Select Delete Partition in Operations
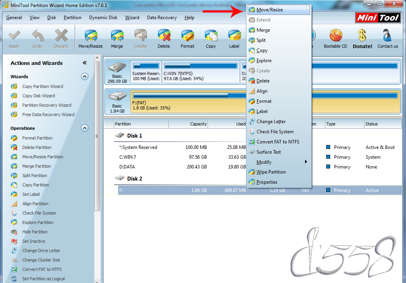The image size is (406, 283). (x=37, y=147)
